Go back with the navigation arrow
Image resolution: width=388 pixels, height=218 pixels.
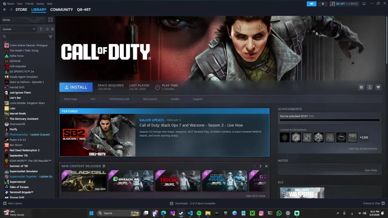tap(5, 10)
